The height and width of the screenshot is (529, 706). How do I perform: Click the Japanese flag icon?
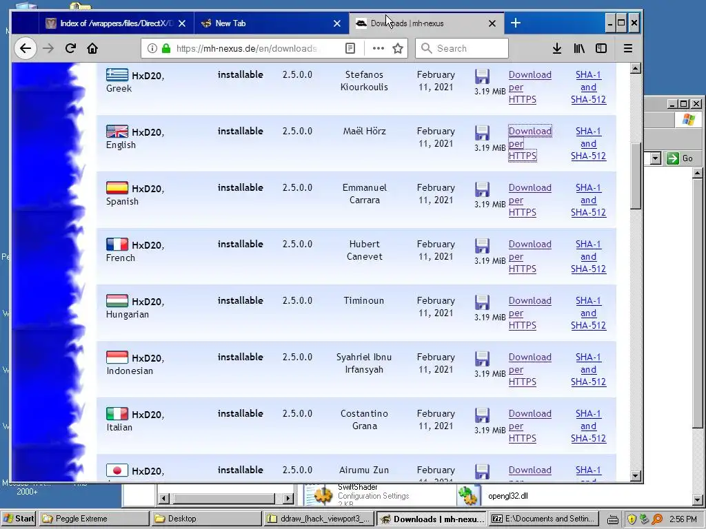(117, 470)
